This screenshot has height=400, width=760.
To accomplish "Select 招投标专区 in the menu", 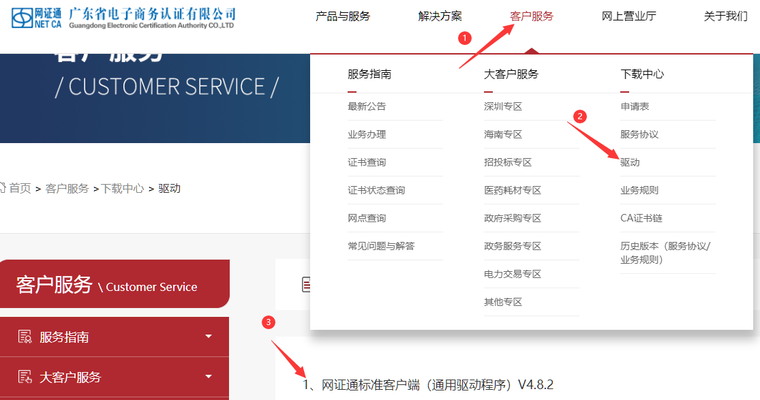I will (x=508, y=162).
